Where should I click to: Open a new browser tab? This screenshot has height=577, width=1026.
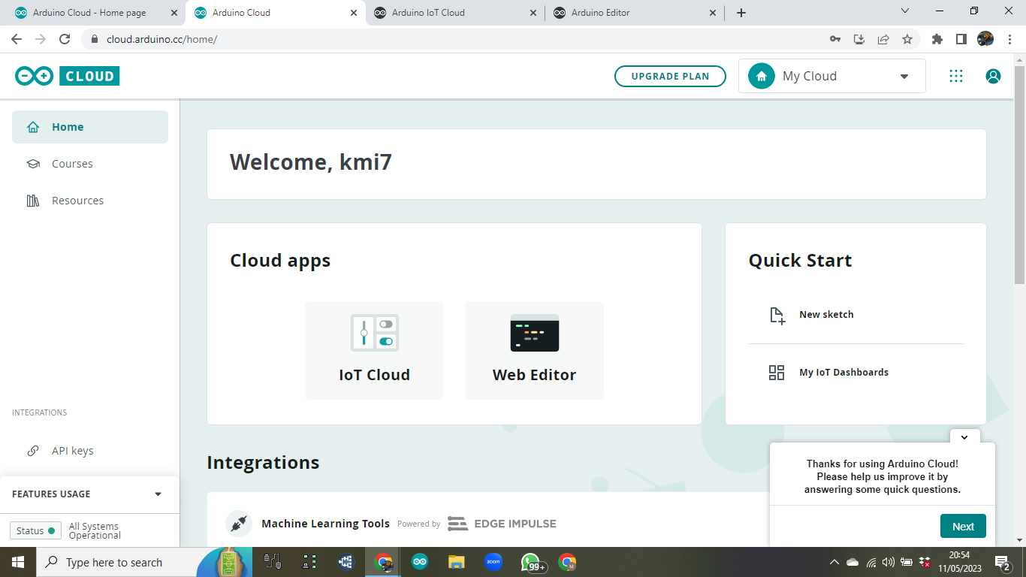(741, 13)
